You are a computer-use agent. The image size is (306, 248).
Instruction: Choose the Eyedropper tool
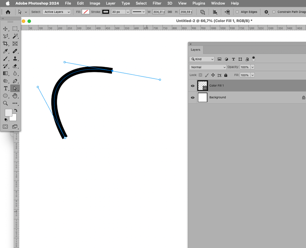[6, 51]
